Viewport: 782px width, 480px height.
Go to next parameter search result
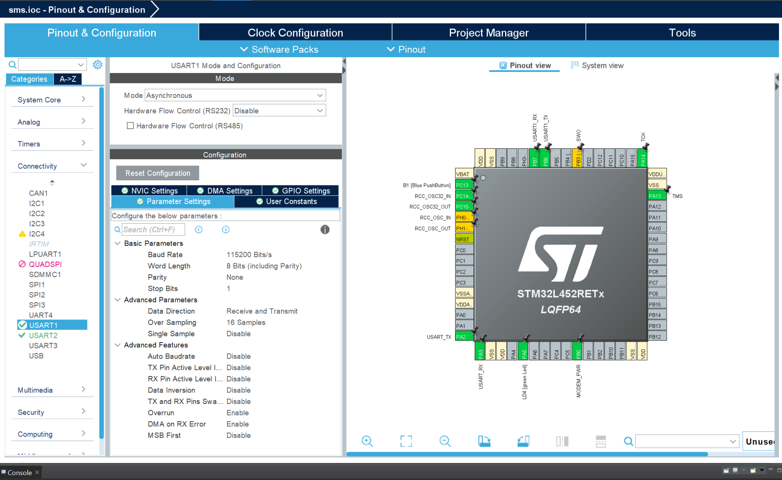tap(226, 229)
